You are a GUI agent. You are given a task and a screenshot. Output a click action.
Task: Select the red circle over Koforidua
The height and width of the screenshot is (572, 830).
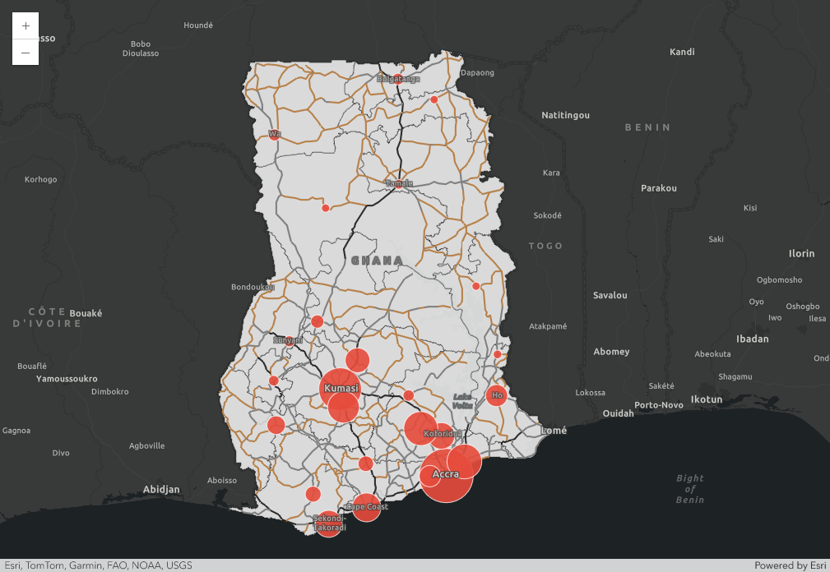point(443,435)
